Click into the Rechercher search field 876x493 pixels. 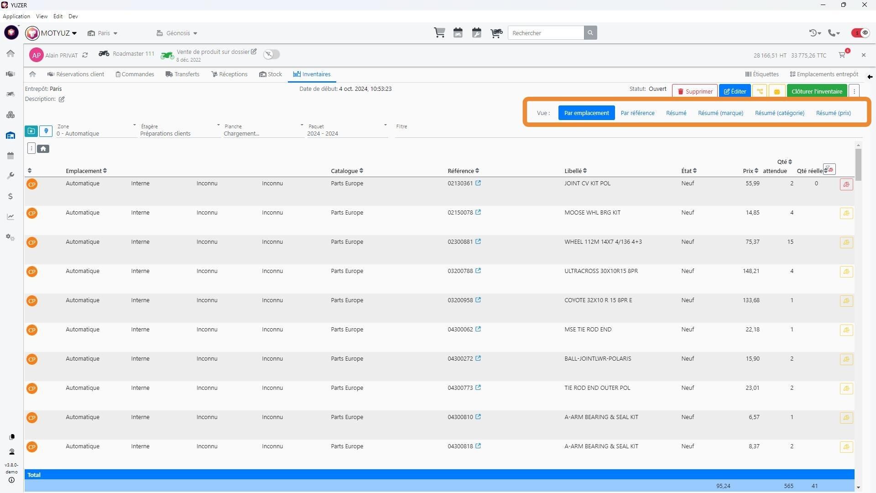tap(546, 33)
